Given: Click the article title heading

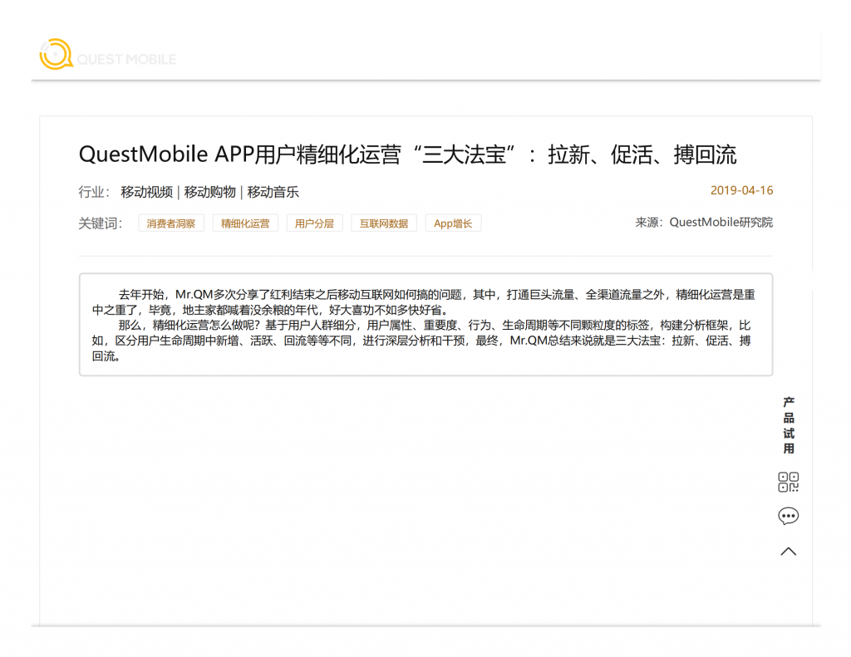Looking at the screenshot, I should coord(407,154).
